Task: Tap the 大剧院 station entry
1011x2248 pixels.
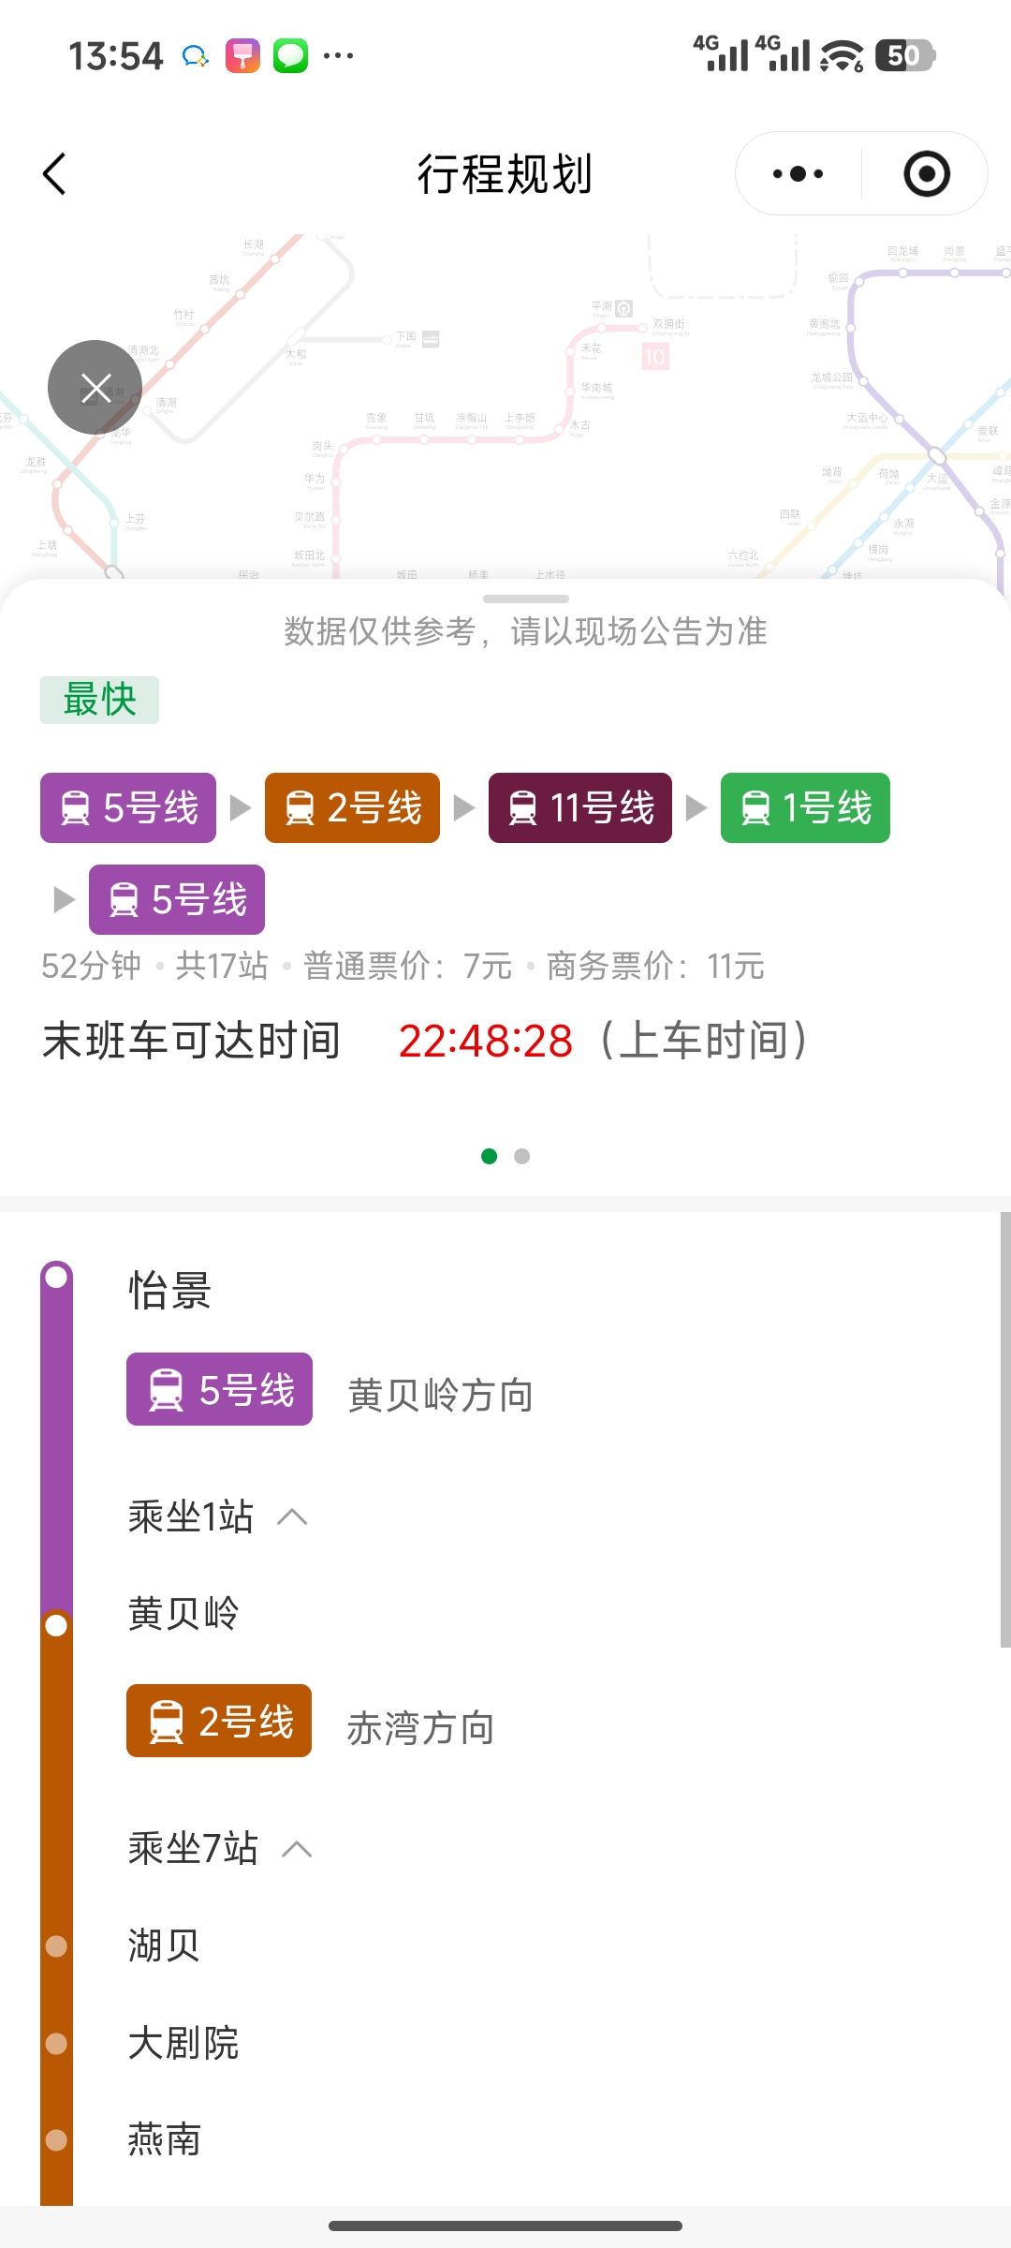Action: (x=183, y=2043)
